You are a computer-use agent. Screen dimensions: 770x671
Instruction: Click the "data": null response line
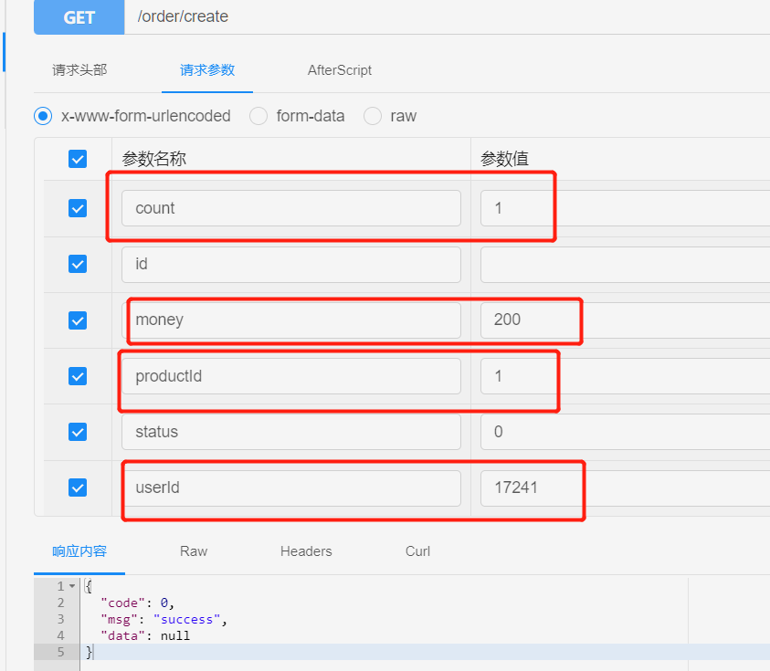click(x=145, y=636)
